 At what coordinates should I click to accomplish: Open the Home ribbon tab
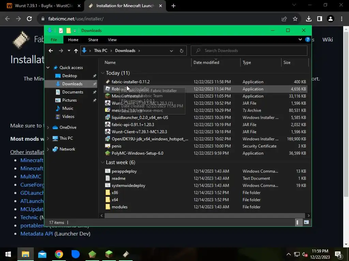73,40
